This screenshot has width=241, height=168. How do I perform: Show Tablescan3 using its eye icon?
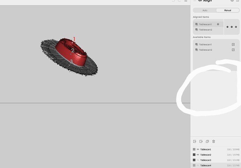[198, 160]
